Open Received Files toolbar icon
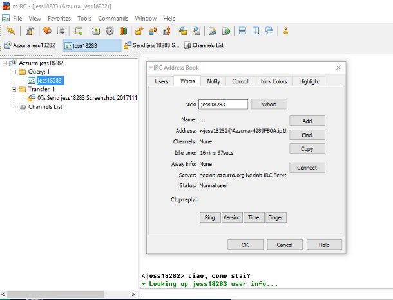 click(183, 31)
